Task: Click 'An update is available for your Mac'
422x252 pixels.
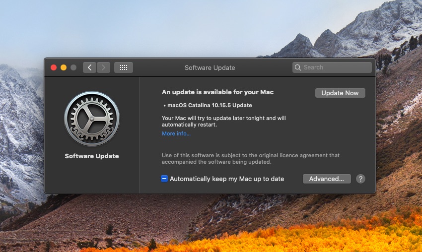Action: tap(218, 92)
